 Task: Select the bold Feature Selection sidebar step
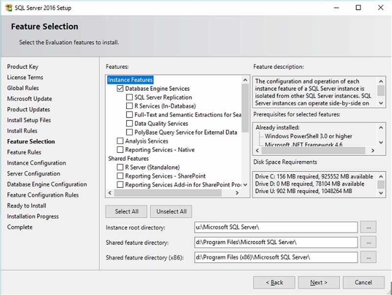31,141
